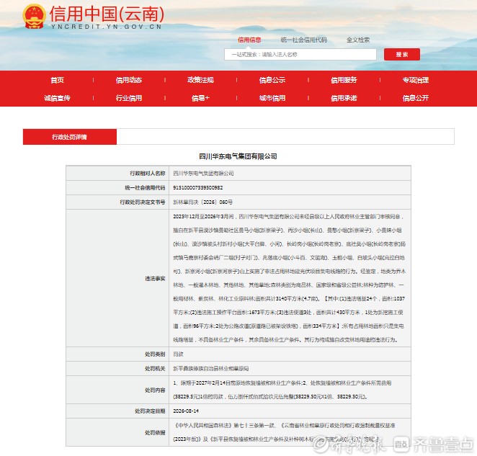Open the 诚信宣传 menu item
Image resolution: width=477 pixels, height=456 pixels.
[x=57, y=98]
